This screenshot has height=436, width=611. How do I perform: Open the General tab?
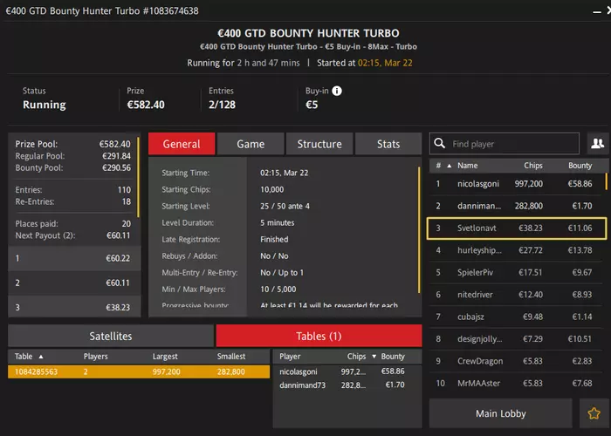pos(182,144)
